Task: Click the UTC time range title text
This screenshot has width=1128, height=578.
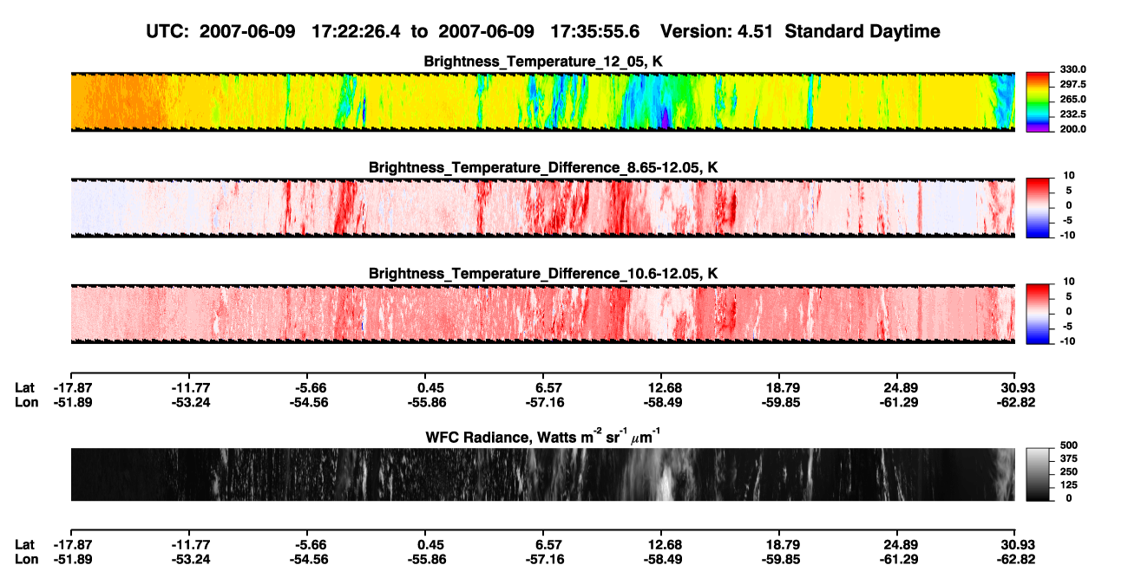Action: pyautogui.click(x=543, y=31)
